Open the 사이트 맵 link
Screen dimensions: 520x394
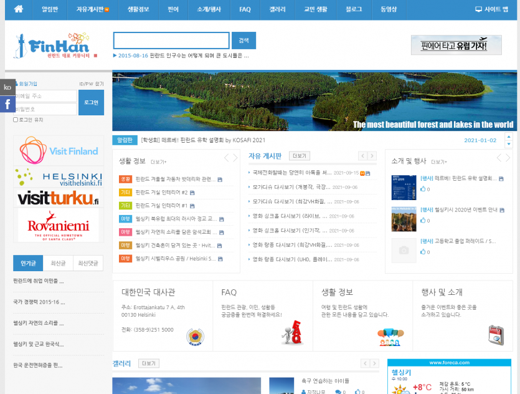point(496,9)
